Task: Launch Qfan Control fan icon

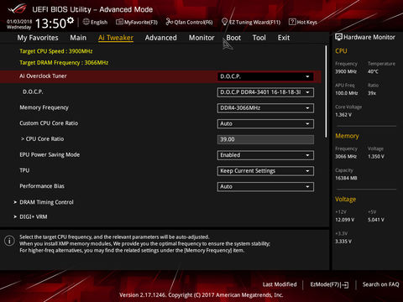Action: click(x=170, y=22)
